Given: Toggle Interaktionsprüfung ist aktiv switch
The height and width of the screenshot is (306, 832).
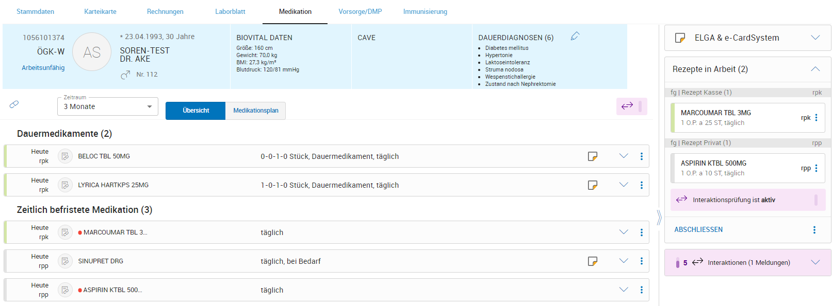Looking at the screenshot, I should (x=815, y=200).
